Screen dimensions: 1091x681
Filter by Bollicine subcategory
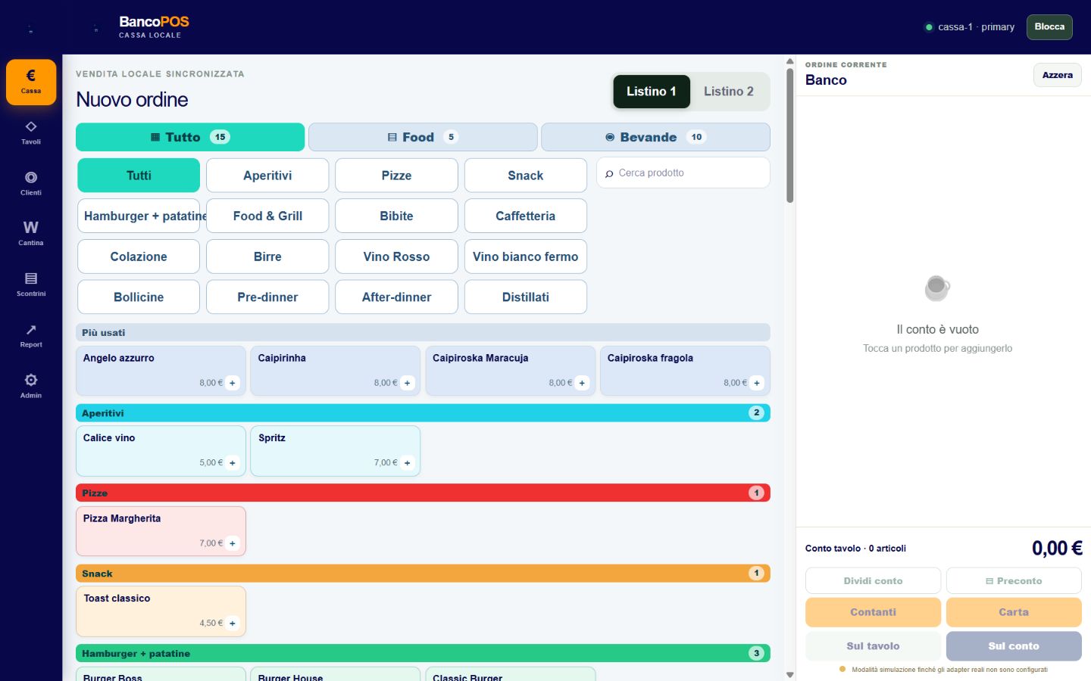[139, 297]
